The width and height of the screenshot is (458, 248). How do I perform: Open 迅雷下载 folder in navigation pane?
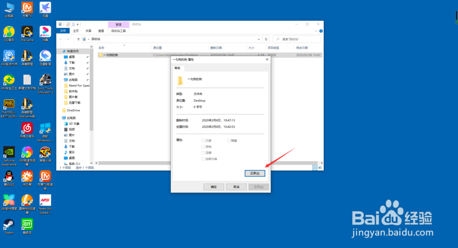point(75,102)
